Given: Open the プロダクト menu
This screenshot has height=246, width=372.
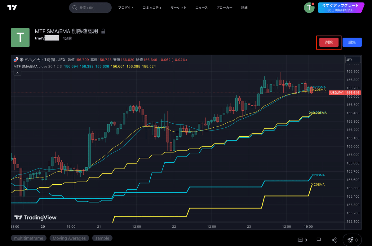Looking at the screenshot, I should click(126, 8).
